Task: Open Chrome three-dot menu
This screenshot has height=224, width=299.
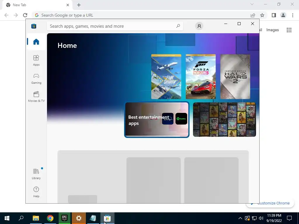Action: pos(293,15)
